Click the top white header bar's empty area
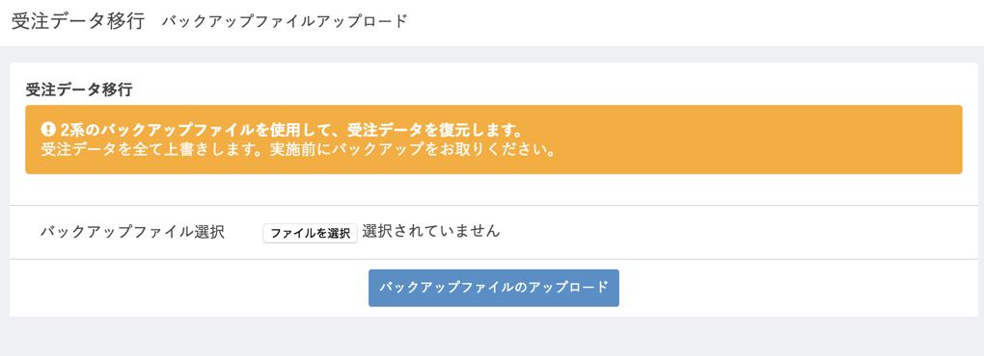This screenshot has height=356, width=984. pos(691,22)
